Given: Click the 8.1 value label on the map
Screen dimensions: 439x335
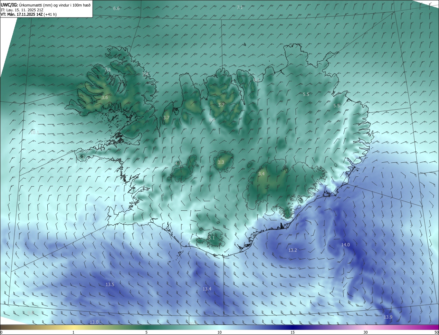Looking at the screenshot, I should pyautogui.click(x=256, y=80).
